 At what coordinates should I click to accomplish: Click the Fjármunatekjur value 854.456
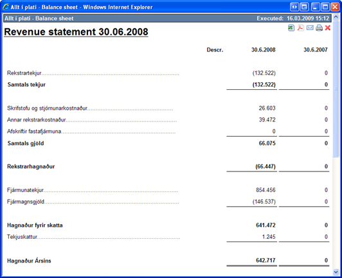(x=265, y=190)
